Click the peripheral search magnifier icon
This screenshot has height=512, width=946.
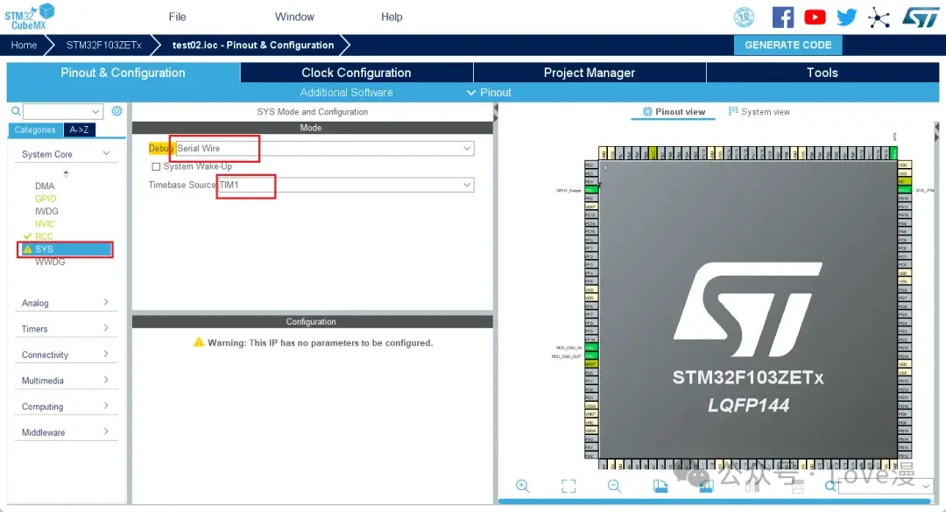(16, 111)
